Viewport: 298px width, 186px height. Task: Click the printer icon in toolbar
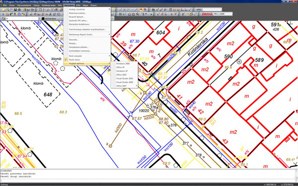tap(19, 10)
